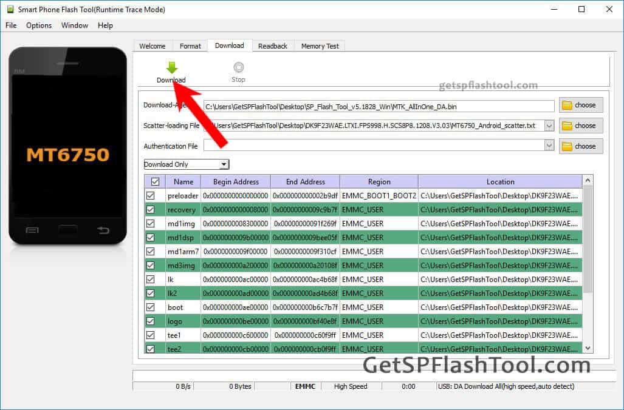
Task: Click the Stop icon in the toolbar
Action: tap(238, 67)
